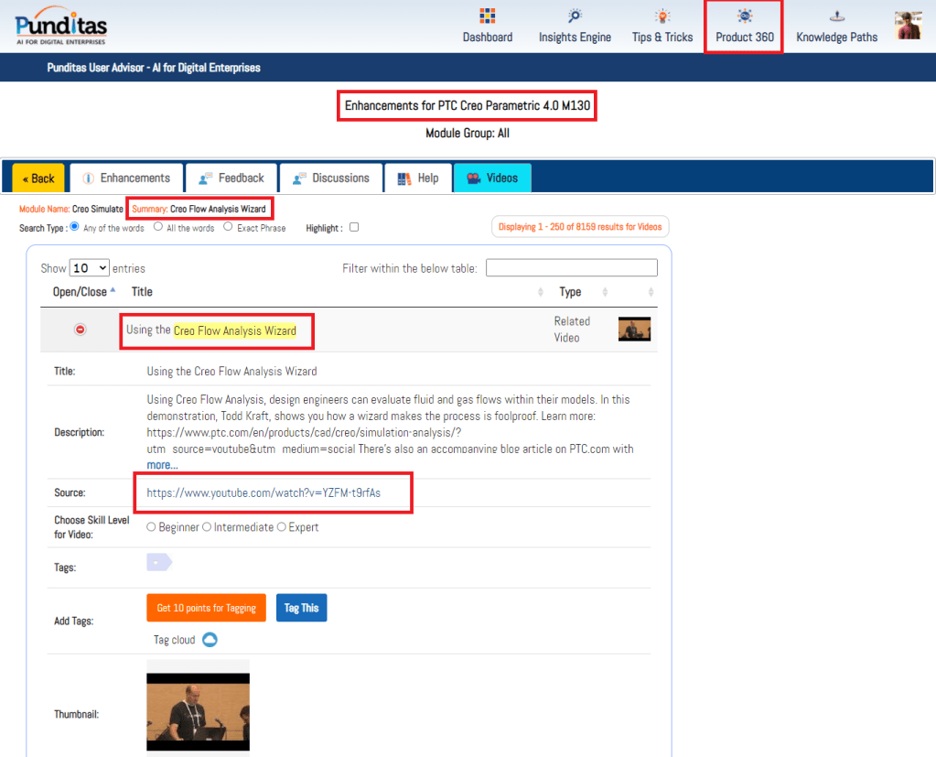
Task: Open the Knowledge Paths icon
Action: coord(836,16)
